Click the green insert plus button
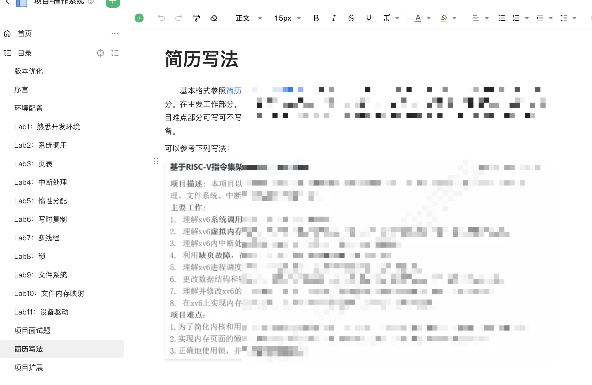Screen dimensions: 592x385 pos(139,18)
